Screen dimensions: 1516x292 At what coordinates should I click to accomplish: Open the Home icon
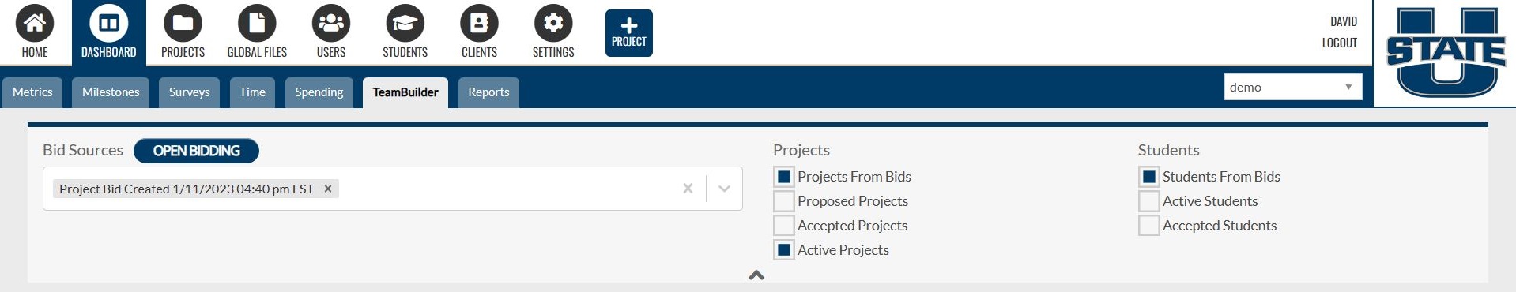35,24
